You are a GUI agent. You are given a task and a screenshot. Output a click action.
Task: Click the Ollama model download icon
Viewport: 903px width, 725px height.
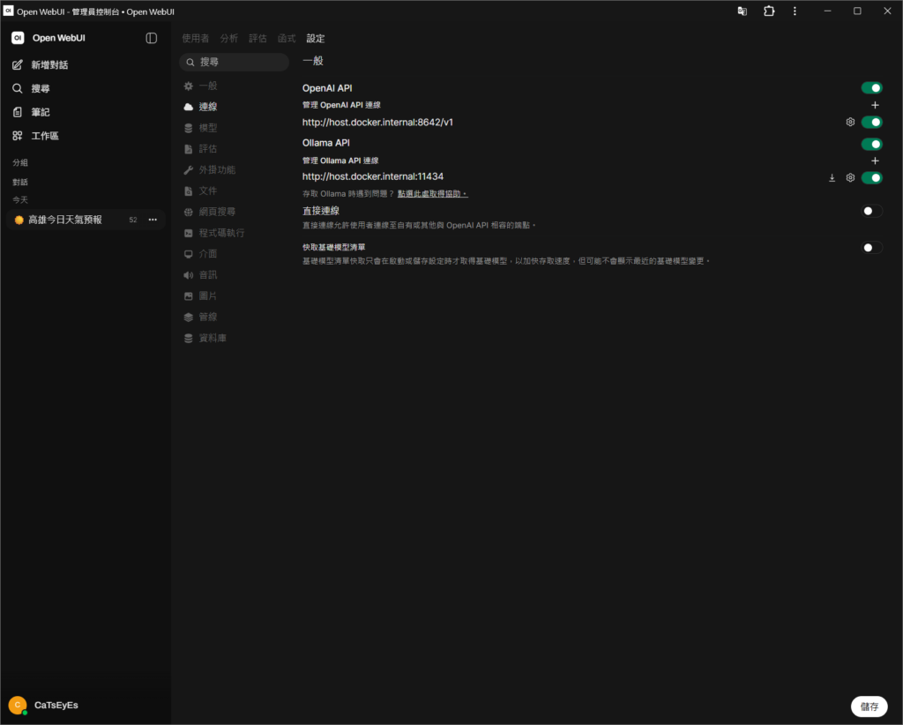click(x=832, y=178)
